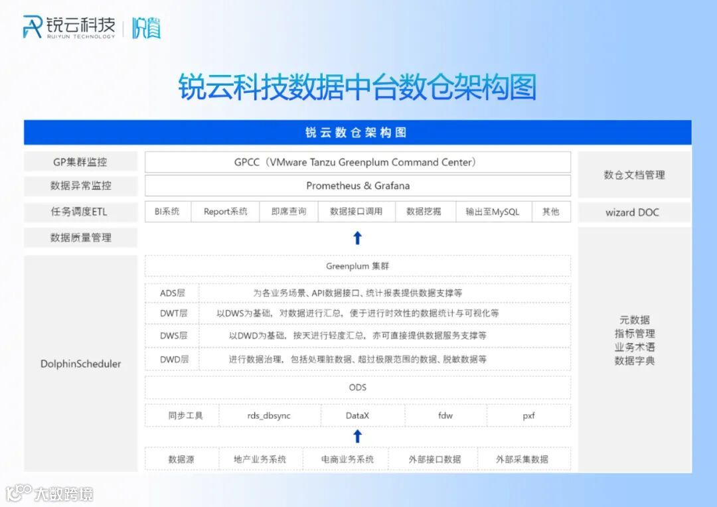The image size is (717, 507).
Task: Select the GP集群监控 label
Action: click(x=80, y=162)
